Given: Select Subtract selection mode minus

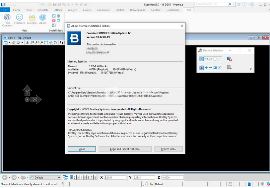Looking at the screenshot, I should (x=211, y=68).
